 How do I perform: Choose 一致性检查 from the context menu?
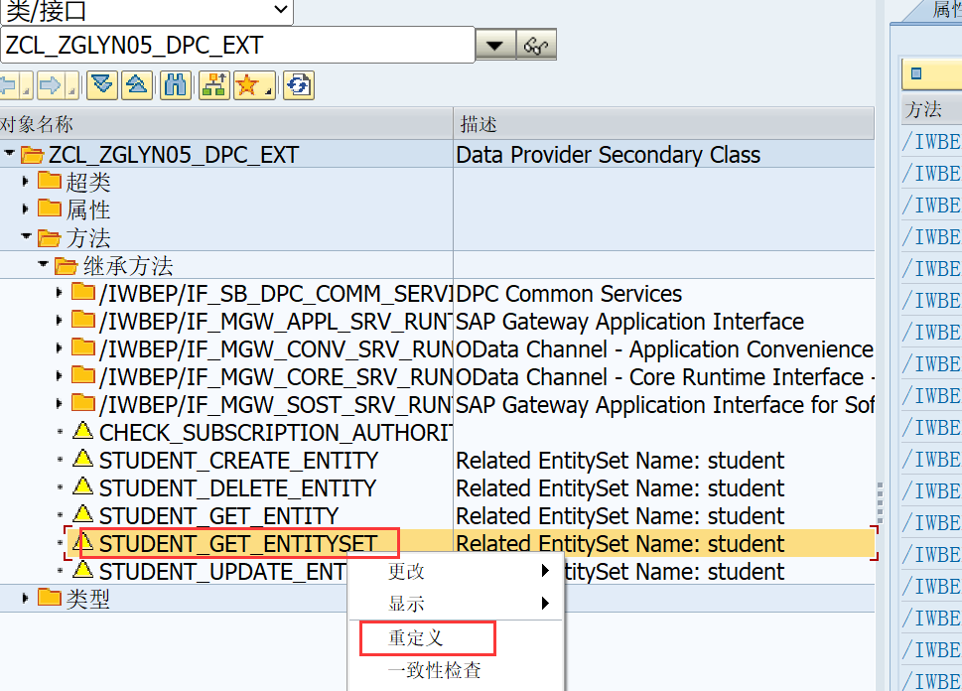(x=456, y=670)
